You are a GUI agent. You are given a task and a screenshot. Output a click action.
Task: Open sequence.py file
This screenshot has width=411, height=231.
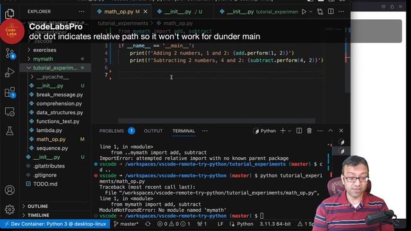pyautogui.click(x=52, y=148)
